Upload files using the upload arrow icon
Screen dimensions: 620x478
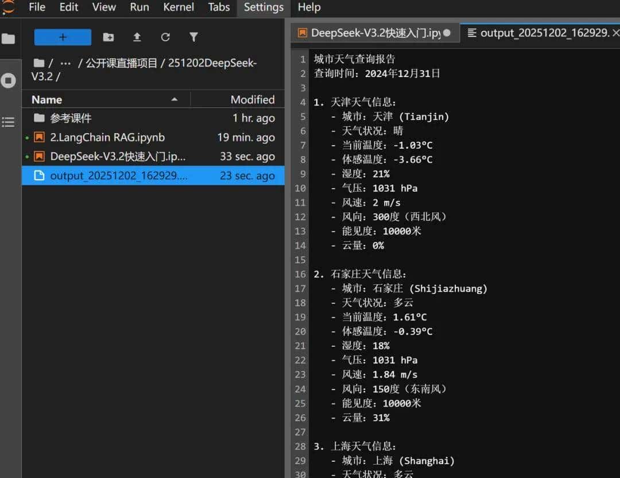tap(137, 36)
